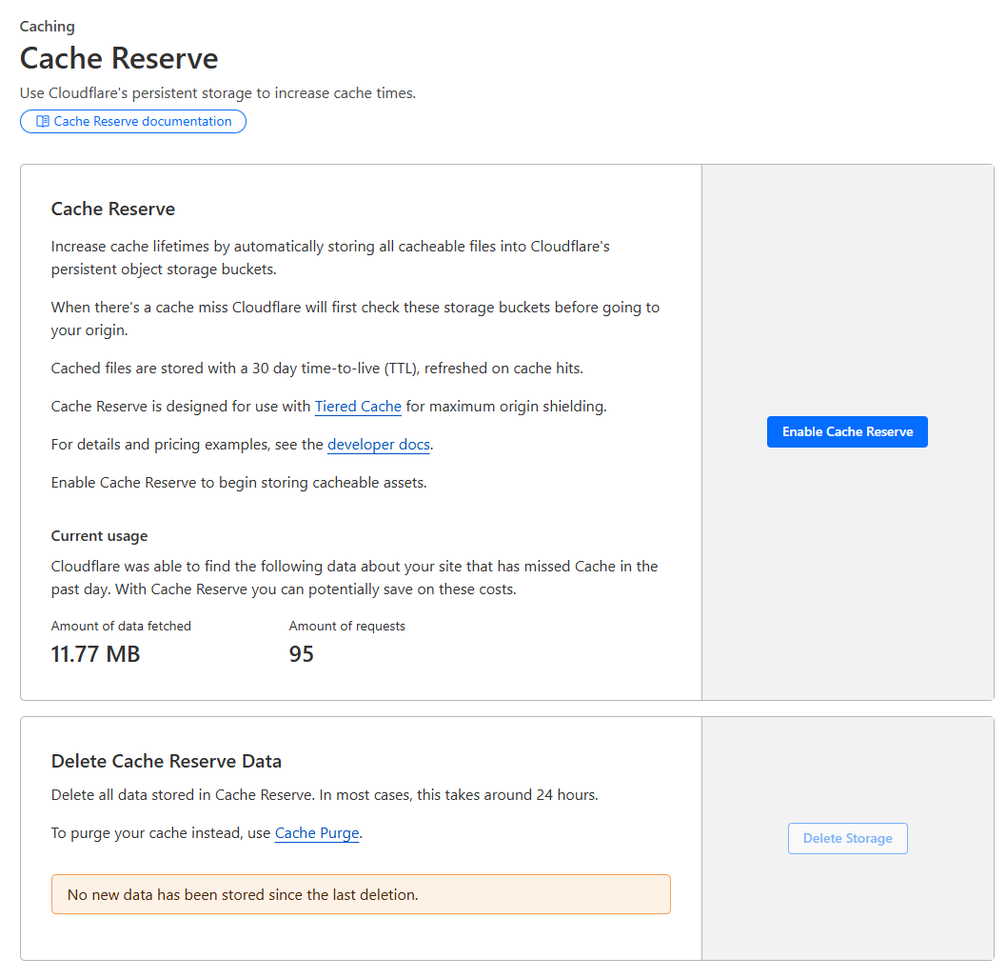Click the large Cache Reserve page title
1006x978 pixels.
pyautogui.click(x=119, y=58)
